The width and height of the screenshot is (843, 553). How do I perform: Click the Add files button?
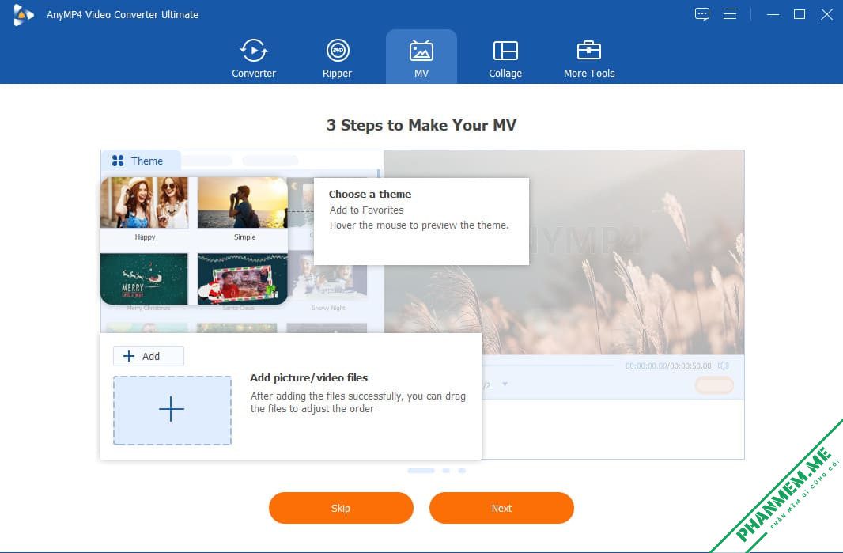149,356
